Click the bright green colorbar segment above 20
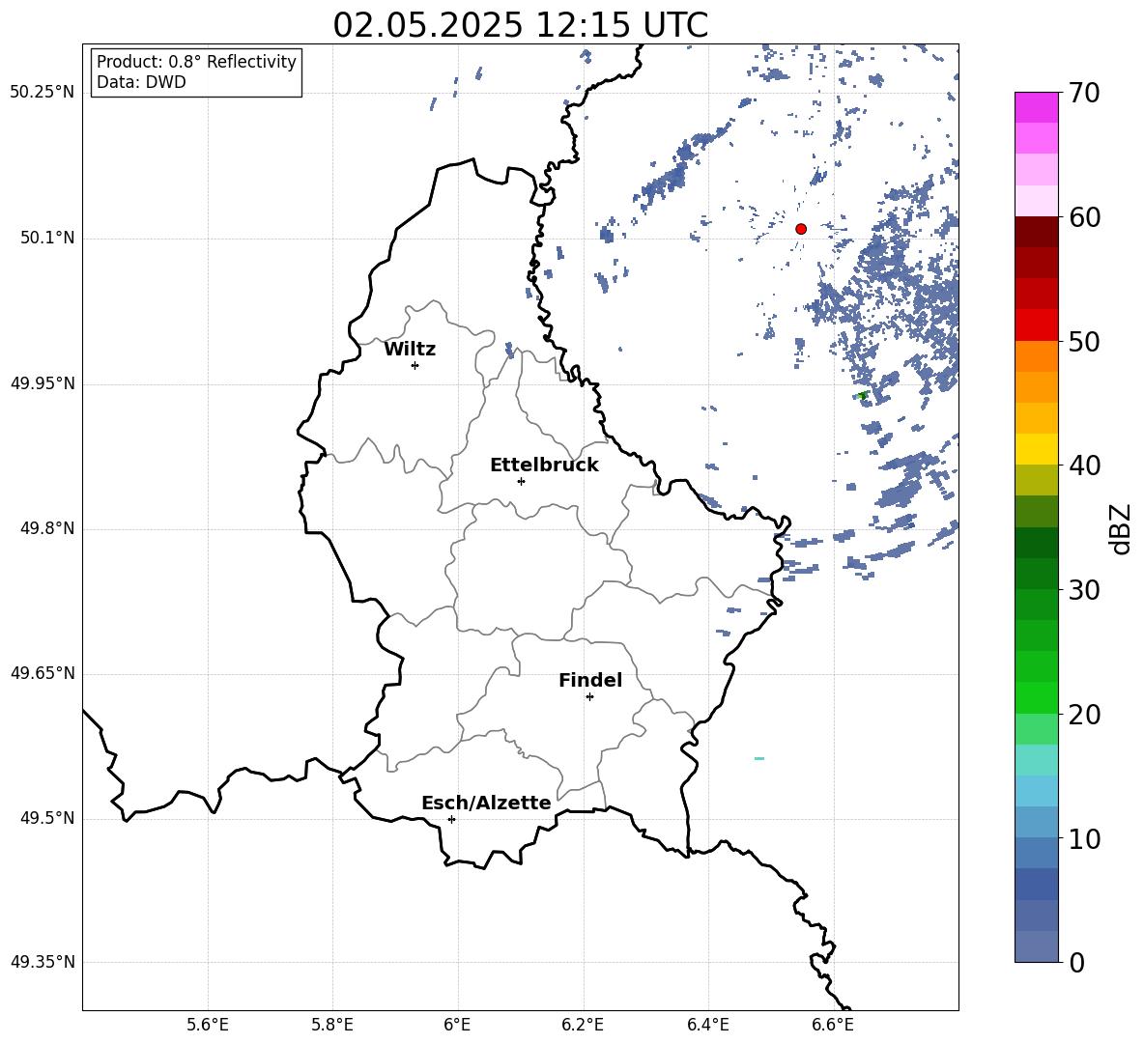The width and height of the screenshot is (1144, 1044). tap(1036, 697)
